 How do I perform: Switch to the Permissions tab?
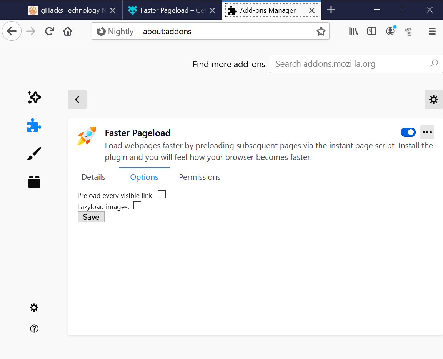[200, 177]
